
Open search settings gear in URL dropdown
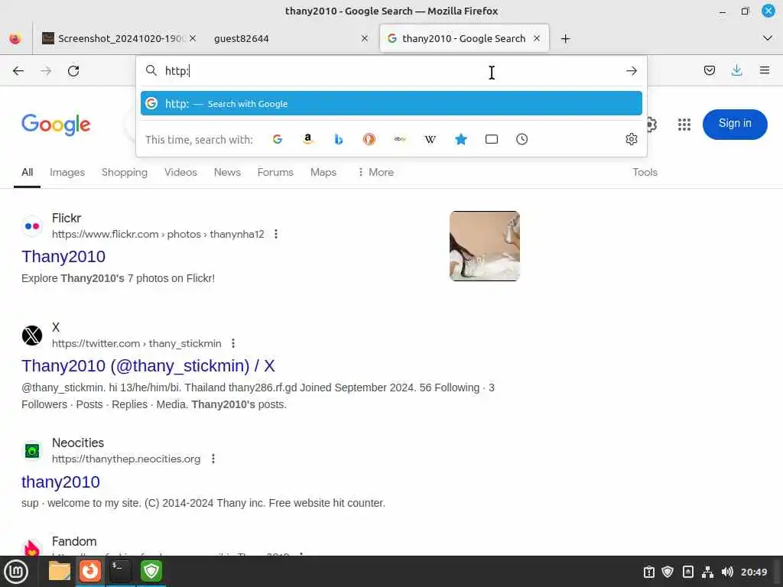pos(631,139)
